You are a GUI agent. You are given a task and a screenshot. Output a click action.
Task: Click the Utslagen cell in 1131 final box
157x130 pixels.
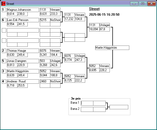(104, 25)
